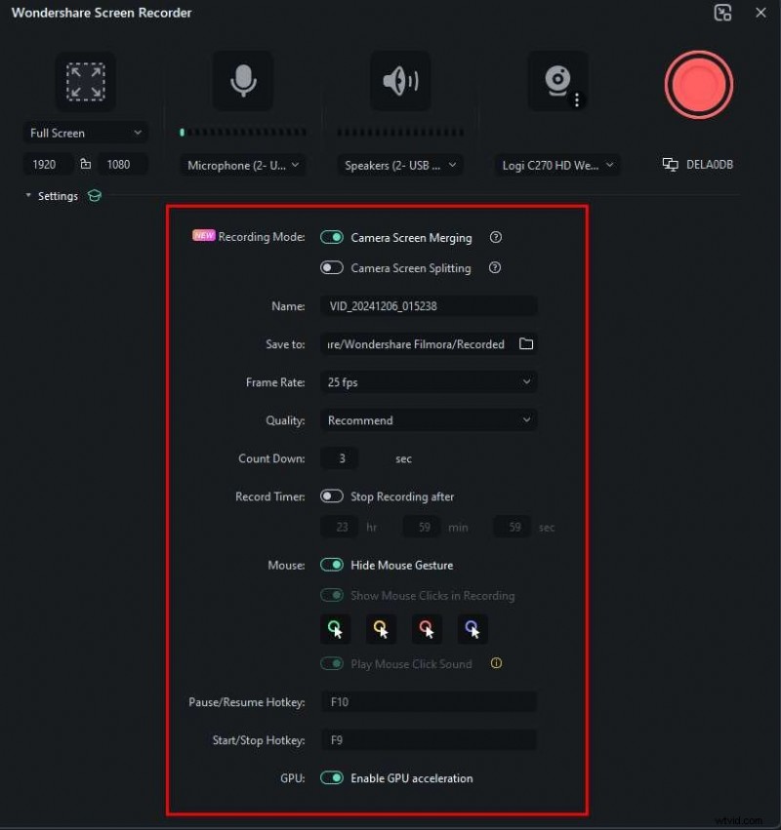Click the recording Name input field
This screenshot has height=830, width=781.
pos(428,305)
